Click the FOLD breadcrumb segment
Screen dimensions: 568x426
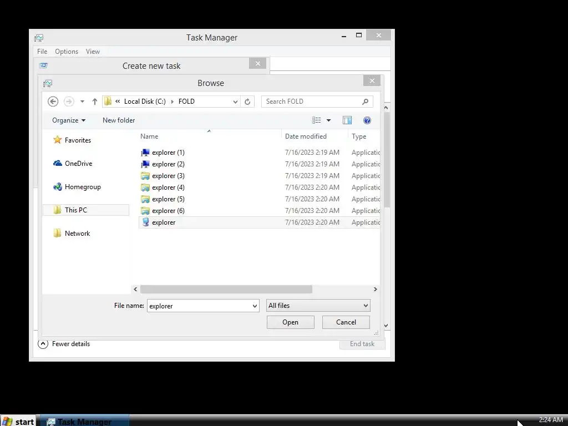pyautogui.click(x=186, y=102)
